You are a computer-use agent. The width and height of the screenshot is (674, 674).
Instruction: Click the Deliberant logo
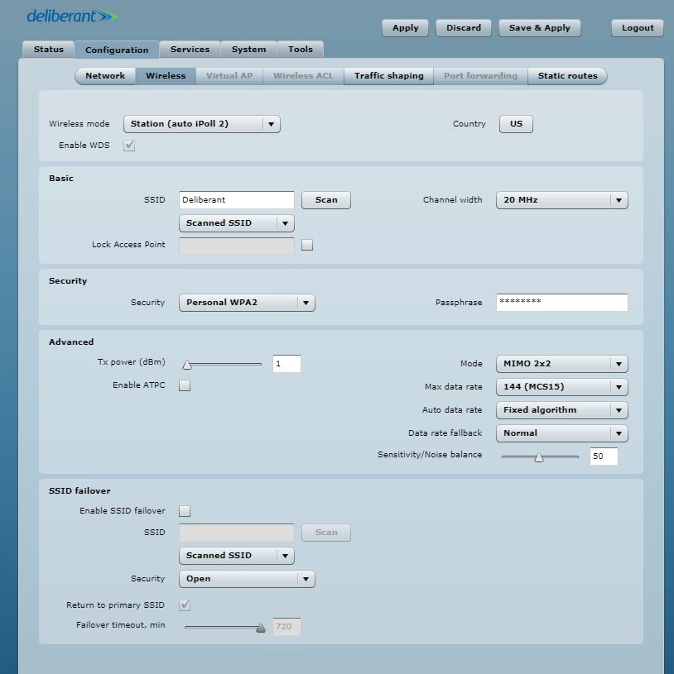tap(71, 17)
